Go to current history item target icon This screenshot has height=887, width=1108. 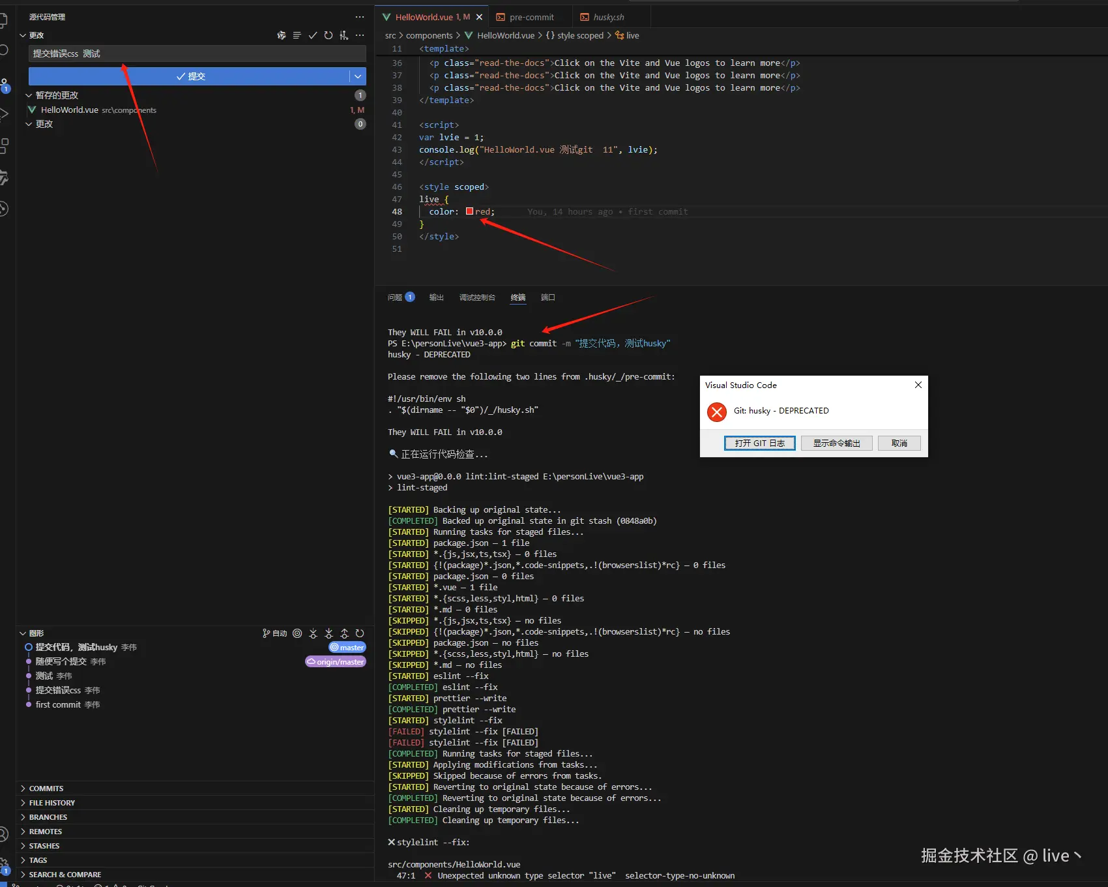(x=297, y=633)
